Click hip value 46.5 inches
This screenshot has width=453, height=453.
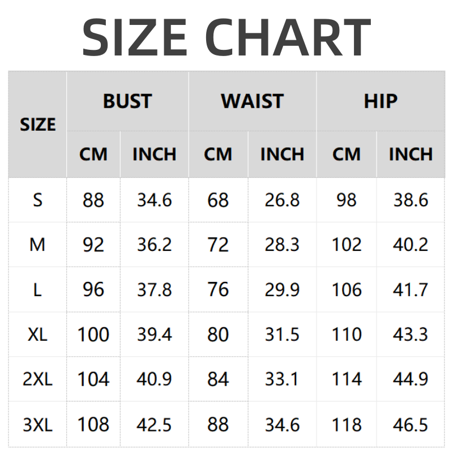(x=411, y=424)
